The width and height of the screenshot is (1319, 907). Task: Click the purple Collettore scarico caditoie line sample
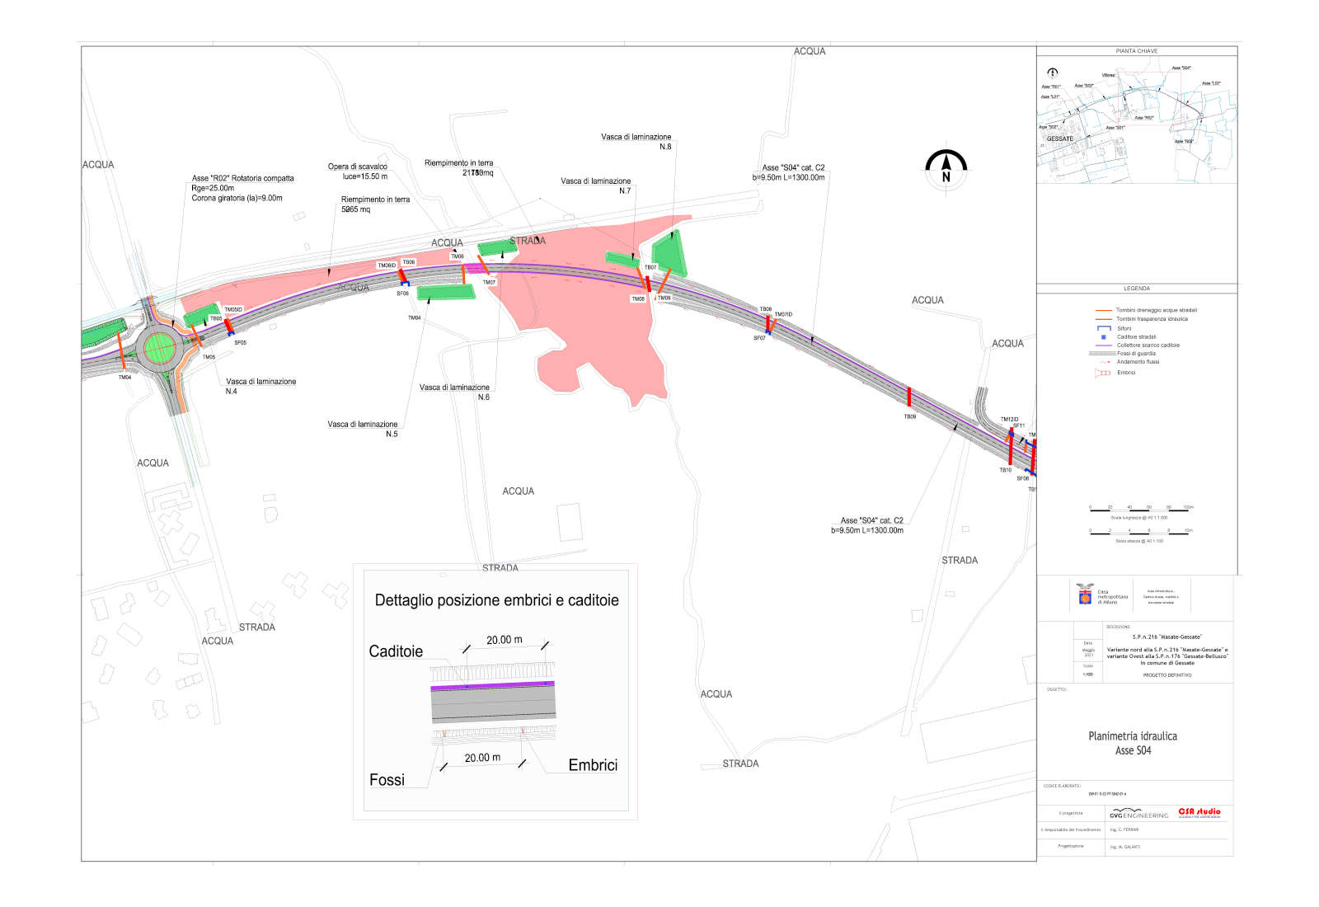pyautogui.click(x=1103, y=345)
